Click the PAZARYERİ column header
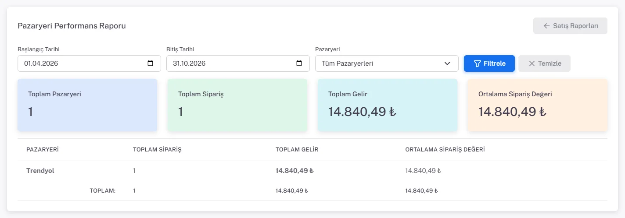The height and width of the screenshot is (218, 625). 43,150
